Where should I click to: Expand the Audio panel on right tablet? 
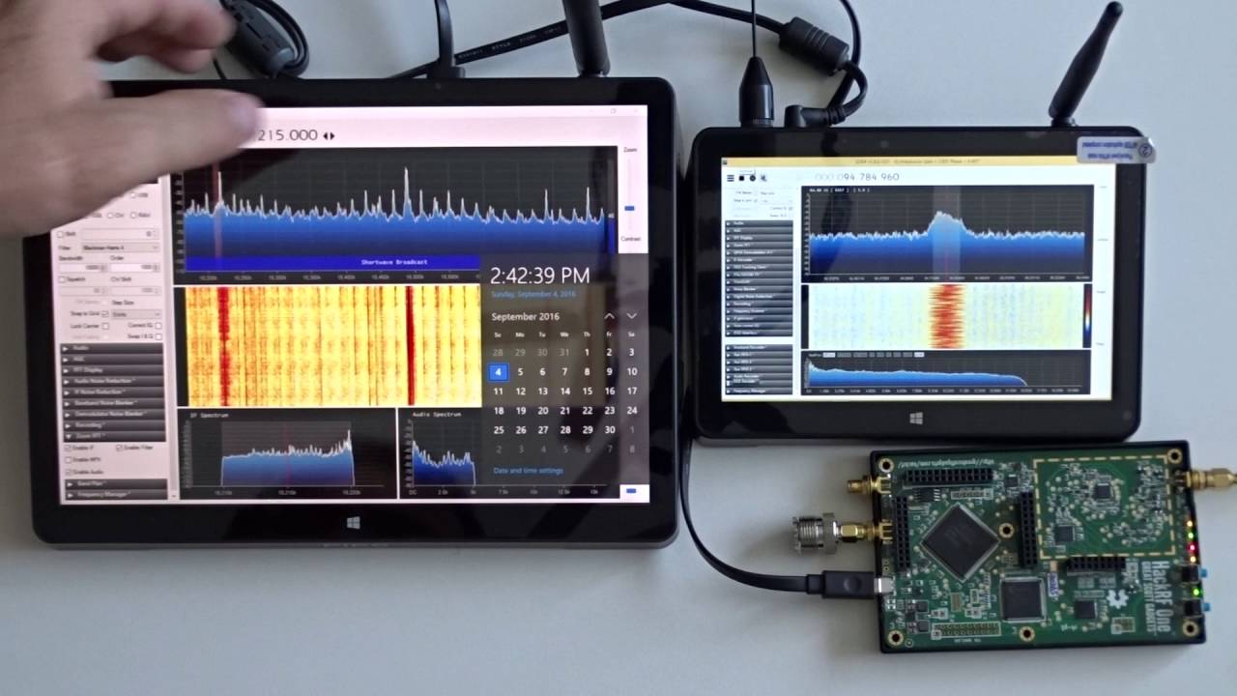(760, 223)
